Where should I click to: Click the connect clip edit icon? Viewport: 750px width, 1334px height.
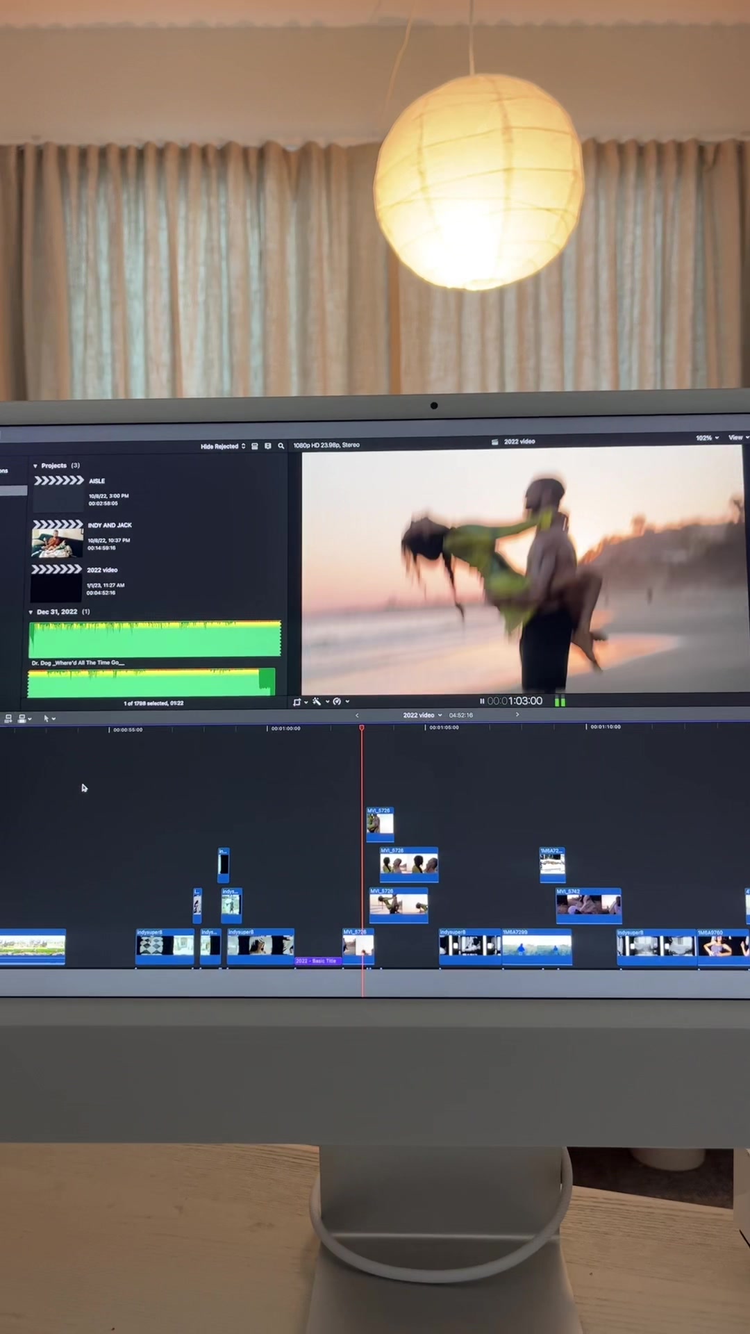click(8, 718)
